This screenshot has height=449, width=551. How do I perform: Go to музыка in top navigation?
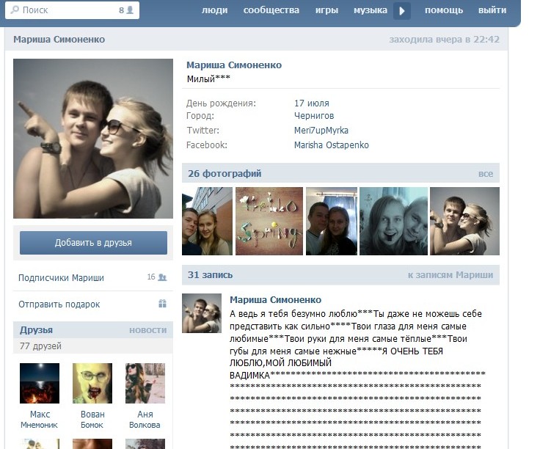click(370, 10)
